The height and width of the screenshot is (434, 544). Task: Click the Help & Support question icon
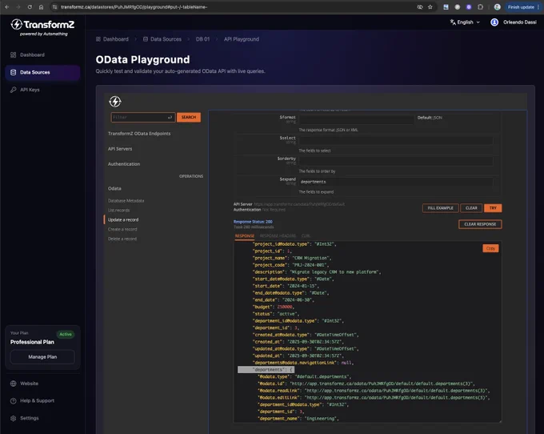click(13, 400)
